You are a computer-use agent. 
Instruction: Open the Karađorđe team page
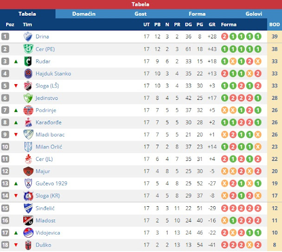pyautogui.click(x=48, y=123)
